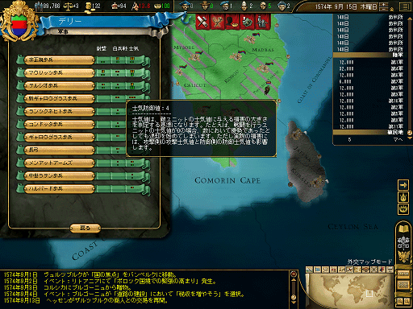Select the first terrain map mode icon
This screenshot has height=309, width=413.
pos(309,270)
